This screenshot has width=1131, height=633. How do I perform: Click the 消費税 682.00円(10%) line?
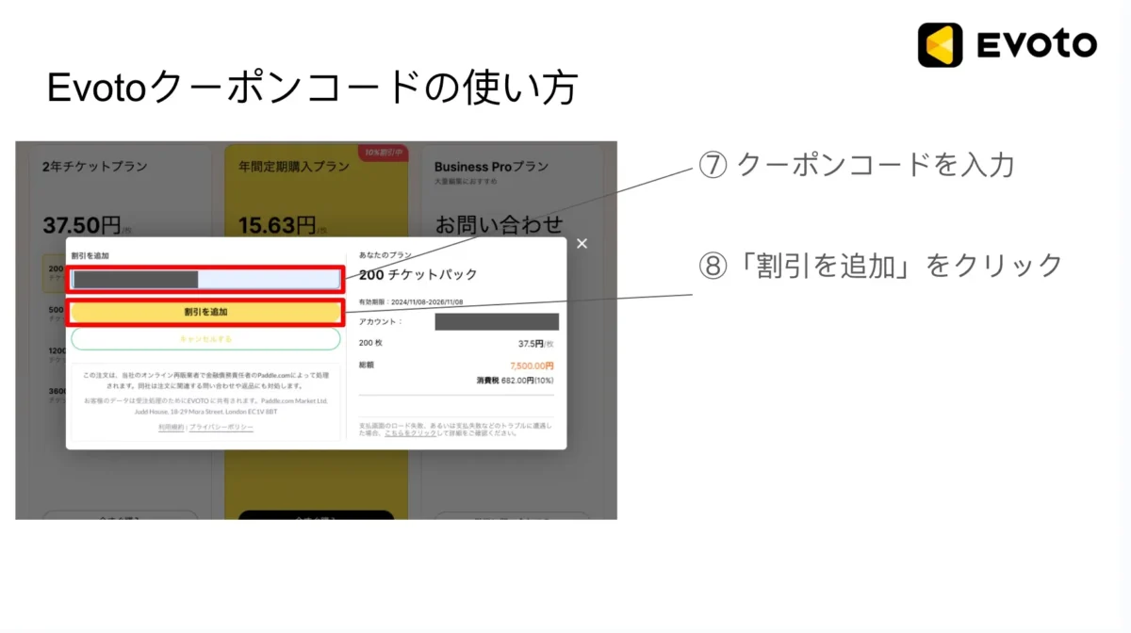click(516, 381)
